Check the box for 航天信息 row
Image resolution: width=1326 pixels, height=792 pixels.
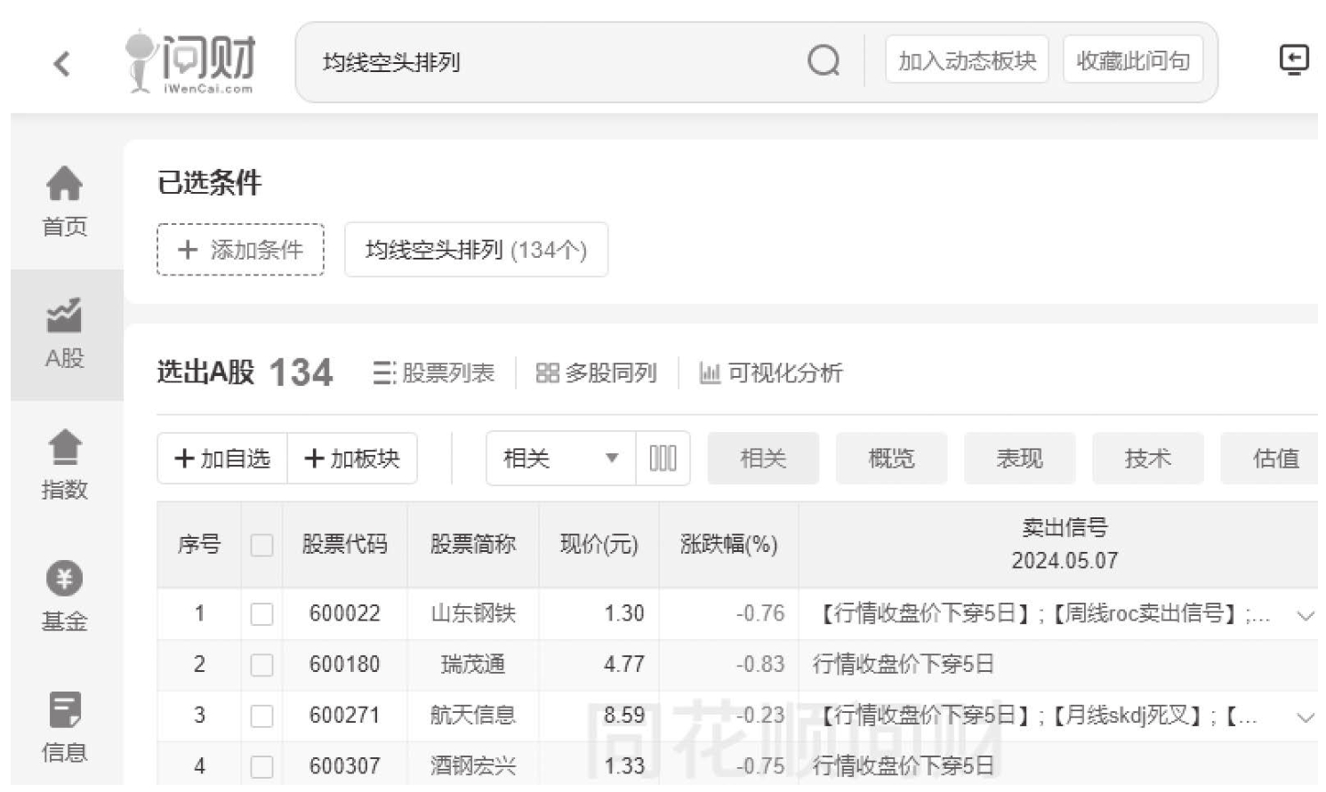coord(261,716)
